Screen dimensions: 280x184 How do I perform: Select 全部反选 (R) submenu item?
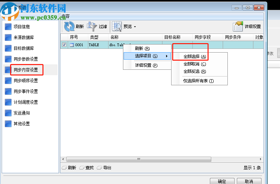pyautogui.click(x=199, y=71)
